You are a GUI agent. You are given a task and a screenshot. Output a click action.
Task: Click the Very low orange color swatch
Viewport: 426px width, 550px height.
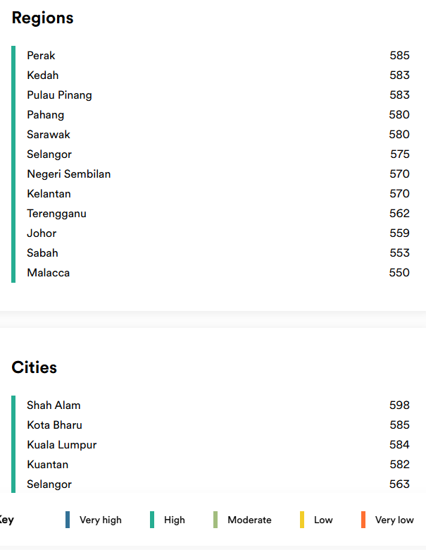(x=363, y=520)
